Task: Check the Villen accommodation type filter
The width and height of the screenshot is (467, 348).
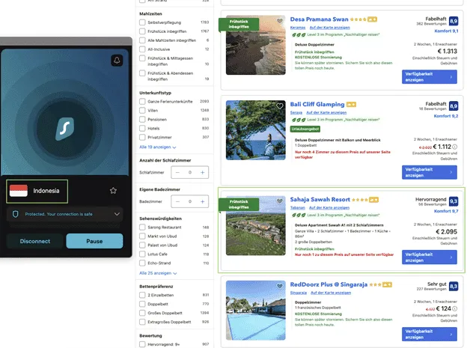Action: pos(143,110)
